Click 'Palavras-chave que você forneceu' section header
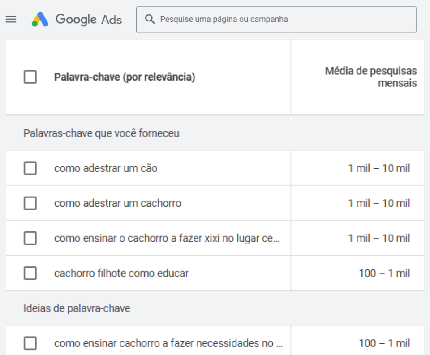This screenshot has width=430, height=355. pyautogui.click(x=101, y=133)
